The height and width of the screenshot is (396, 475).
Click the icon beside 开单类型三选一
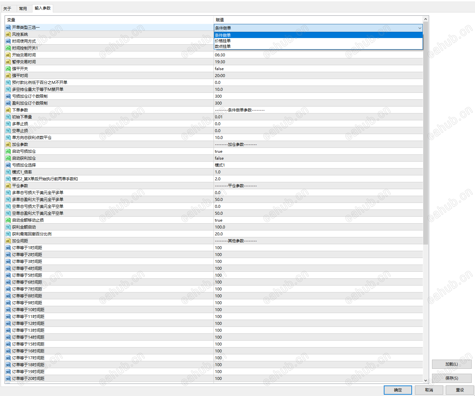coord(8,28)
